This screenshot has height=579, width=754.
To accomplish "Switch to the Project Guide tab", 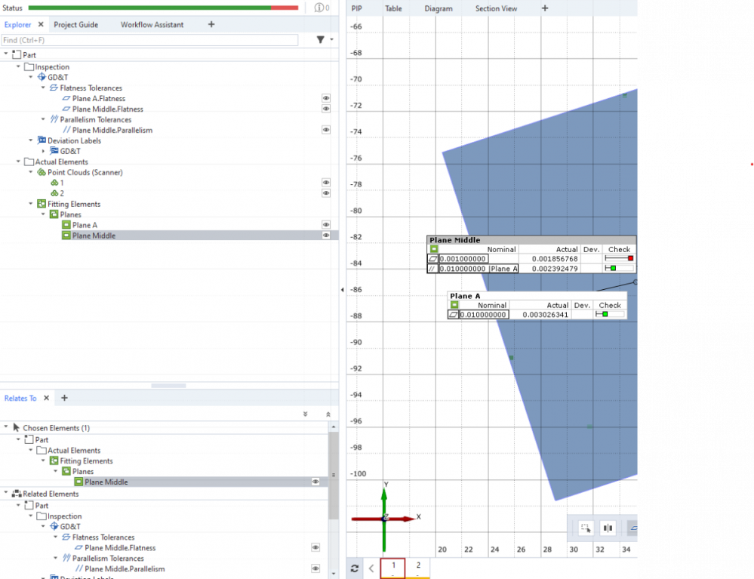I will tap(75, 24).
